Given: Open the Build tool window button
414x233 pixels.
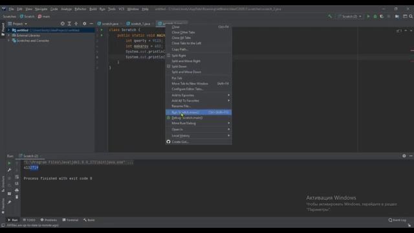Looking at the screenshot, I should (x=89, y=220).
